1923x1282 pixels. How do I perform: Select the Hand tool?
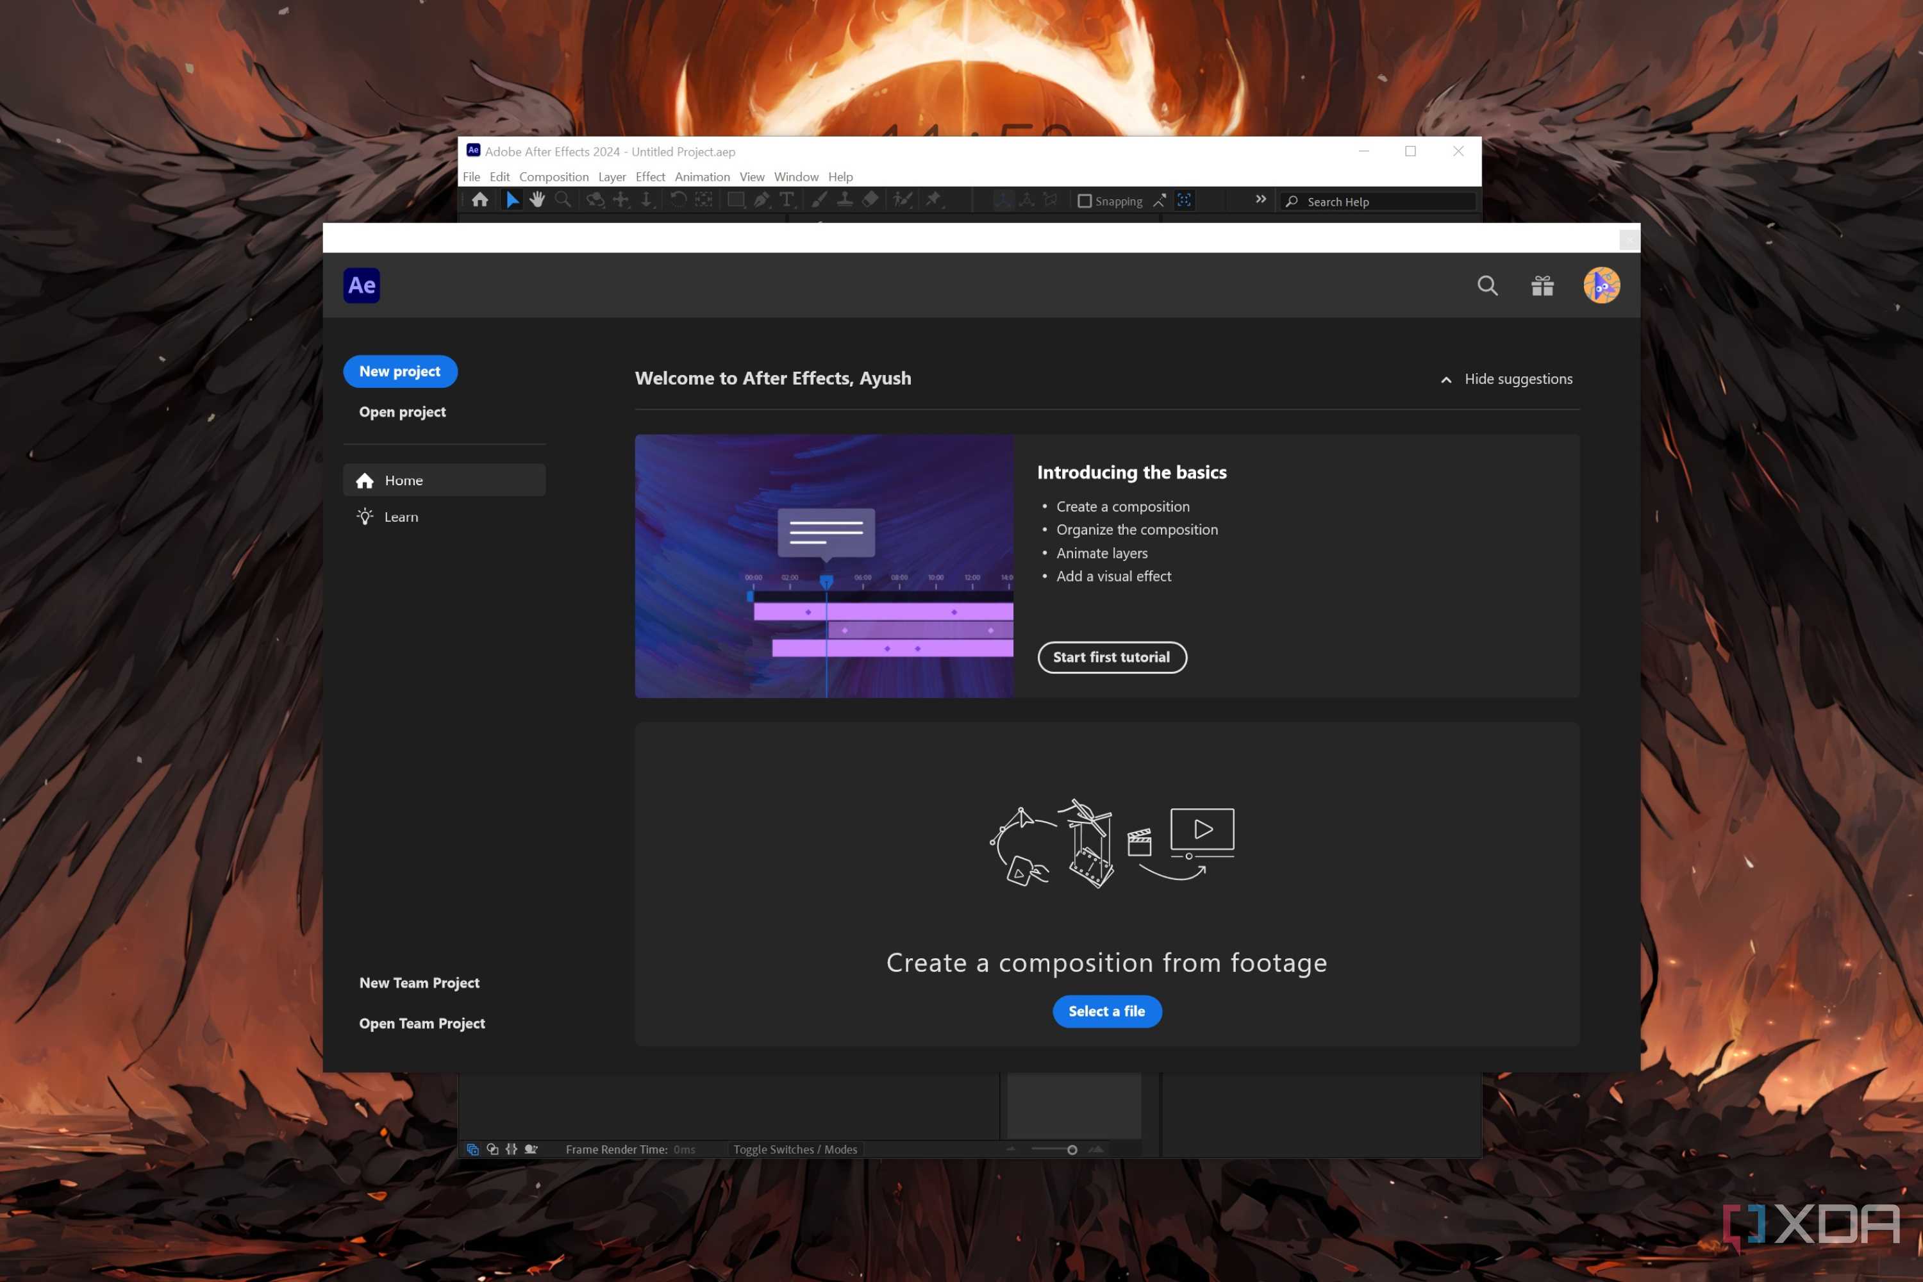[537, 200]
